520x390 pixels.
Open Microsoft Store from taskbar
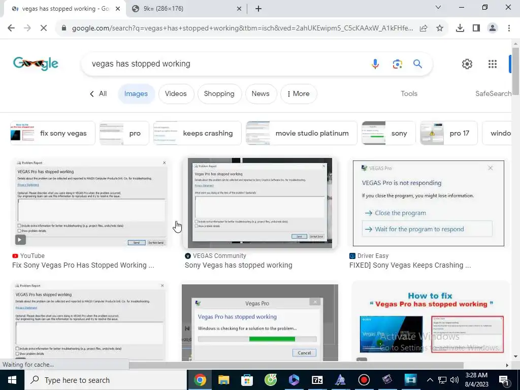coord(247,380)
